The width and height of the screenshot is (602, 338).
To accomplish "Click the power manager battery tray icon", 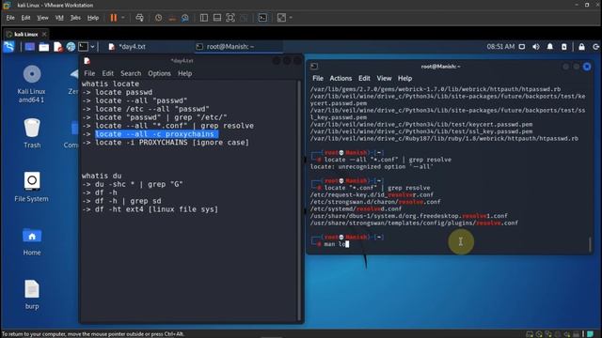I will pos(564,47).
